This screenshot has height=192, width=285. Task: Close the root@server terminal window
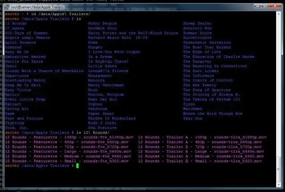[x=275, y=6]
